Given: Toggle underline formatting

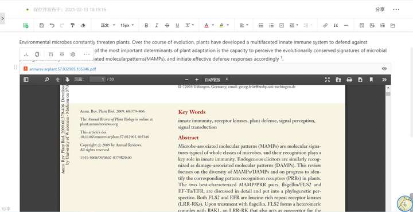Looking at the screenshot, I should pos(177,26).
